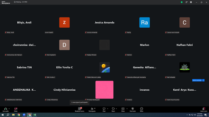This screenshot has height=117, width=209.
Task: Click the large 'Sabrina TIN' tile name
Action: coord(24,67)
